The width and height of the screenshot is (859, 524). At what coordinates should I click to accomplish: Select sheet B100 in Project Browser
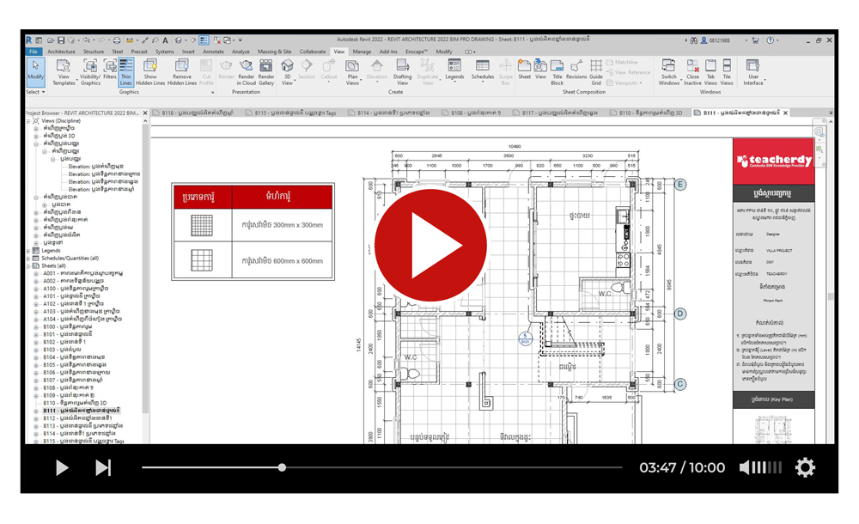(67, 326)
